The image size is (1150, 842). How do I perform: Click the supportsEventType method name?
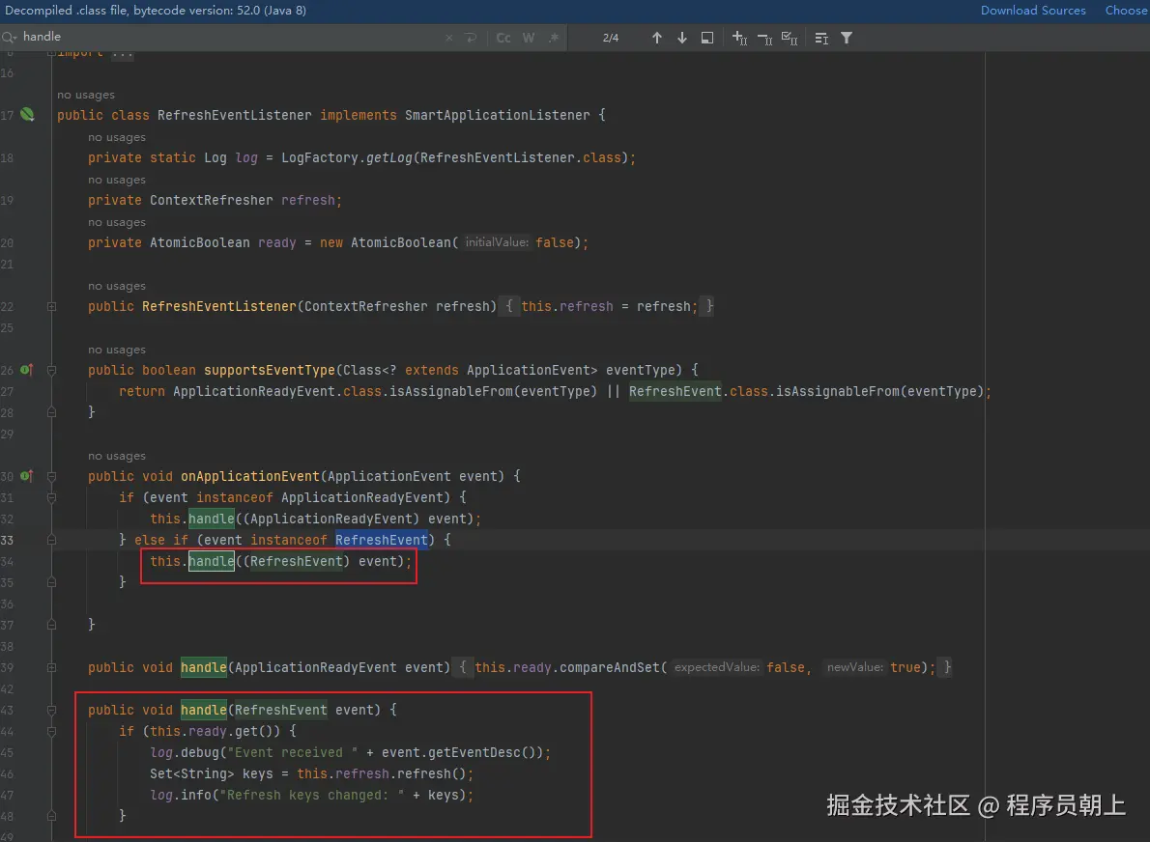(x=270, y=370)
